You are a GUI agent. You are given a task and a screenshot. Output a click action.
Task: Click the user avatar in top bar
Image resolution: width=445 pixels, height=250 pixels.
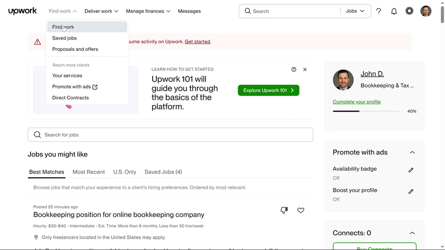tap(425, 11)
